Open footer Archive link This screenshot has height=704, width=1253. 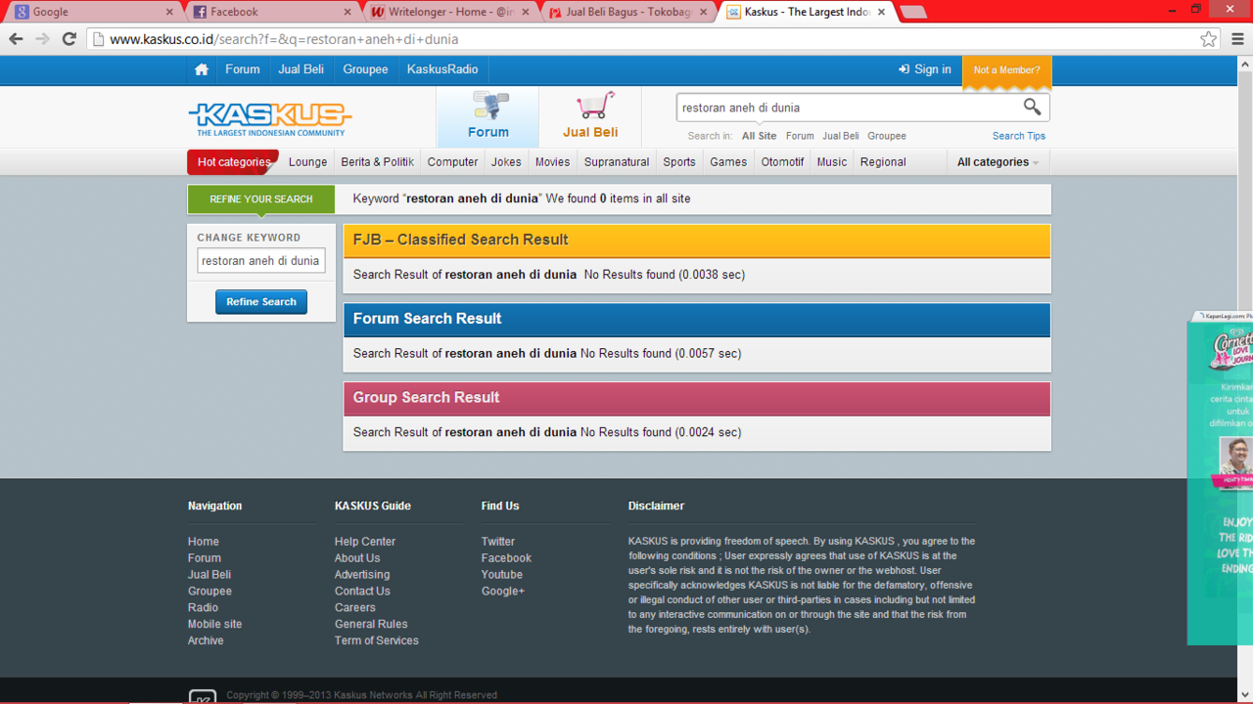tap(206, 640)
